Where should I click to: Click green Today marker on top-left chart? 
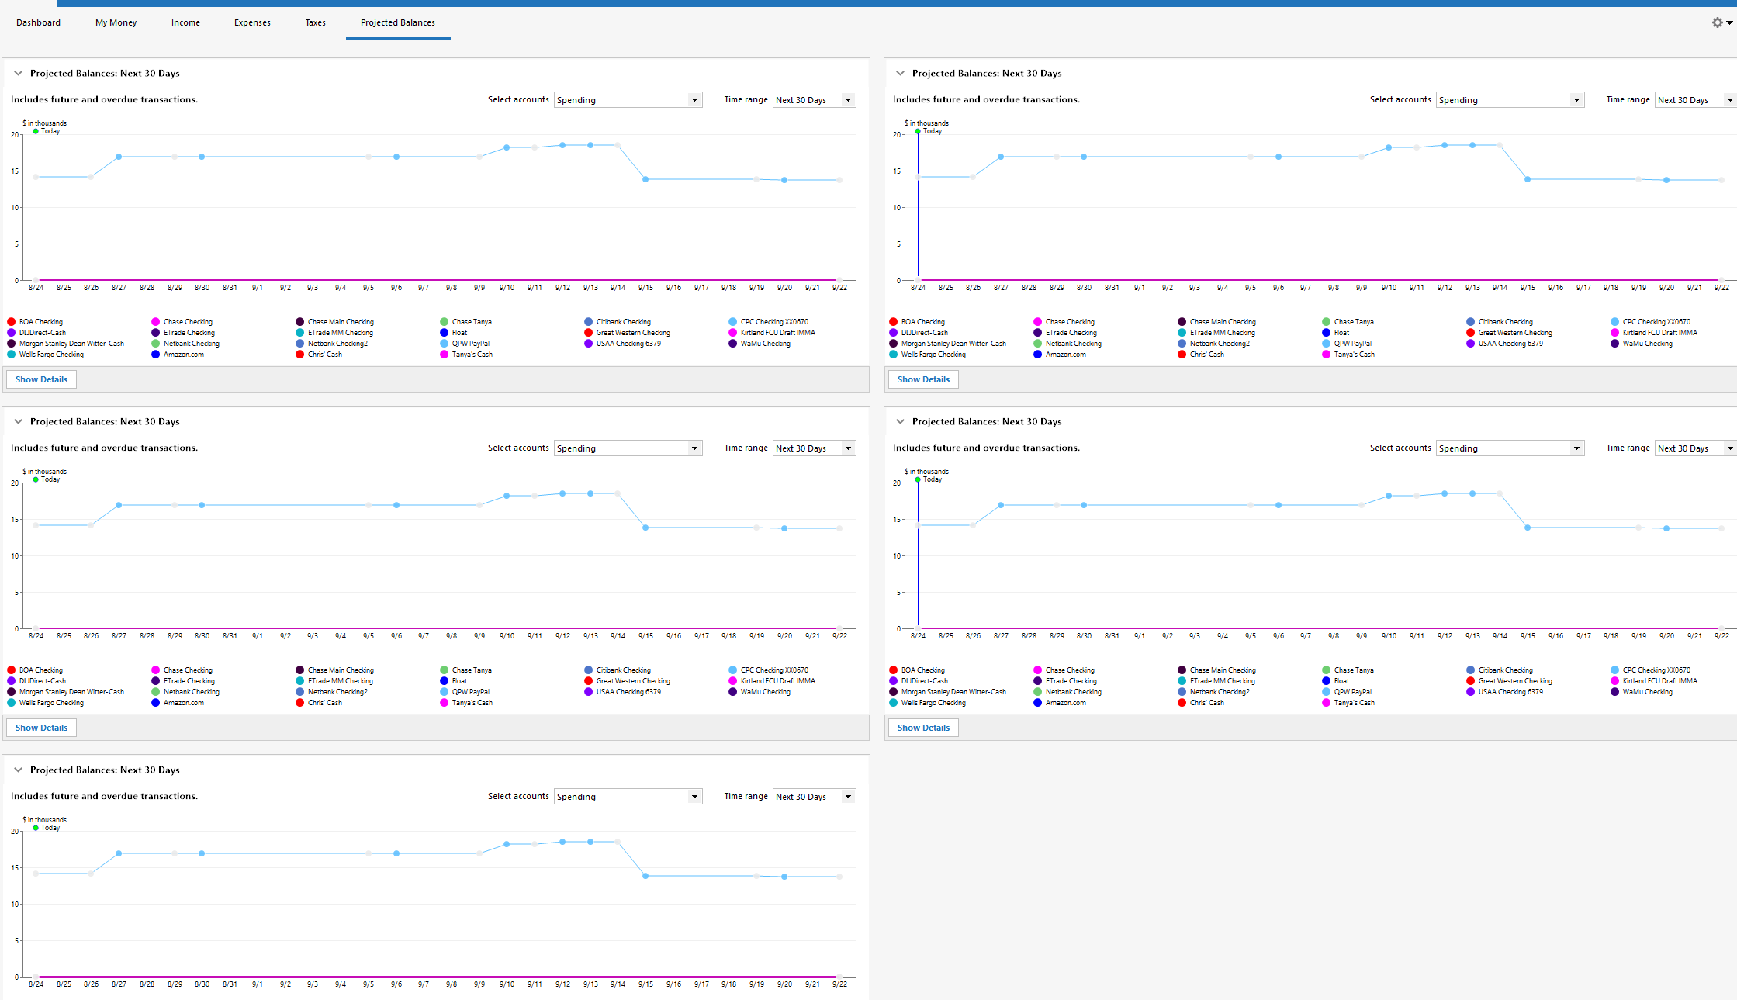pyautogui.click(x=36, y=132)
